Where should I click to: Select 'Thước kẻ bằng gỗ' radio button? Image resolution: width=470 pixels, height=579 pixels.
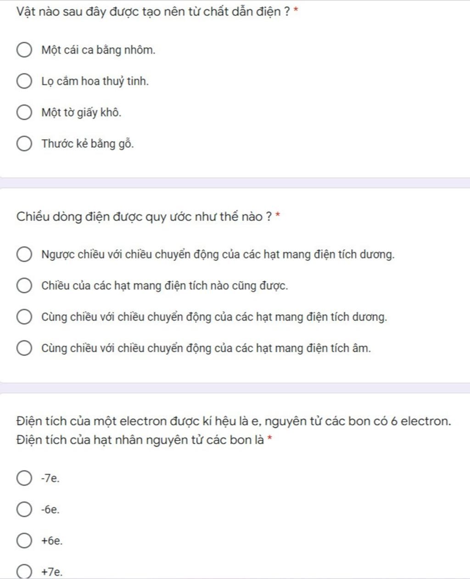coord(24,144)
